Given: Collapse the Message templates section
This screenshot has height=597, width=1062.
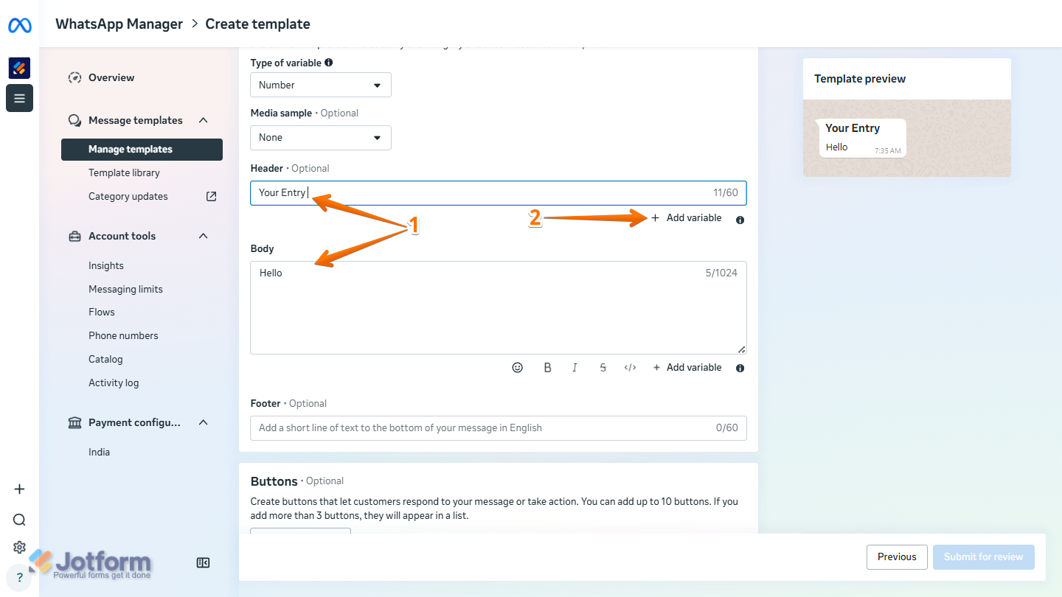Looking at the screenshot, I should 204,120.
